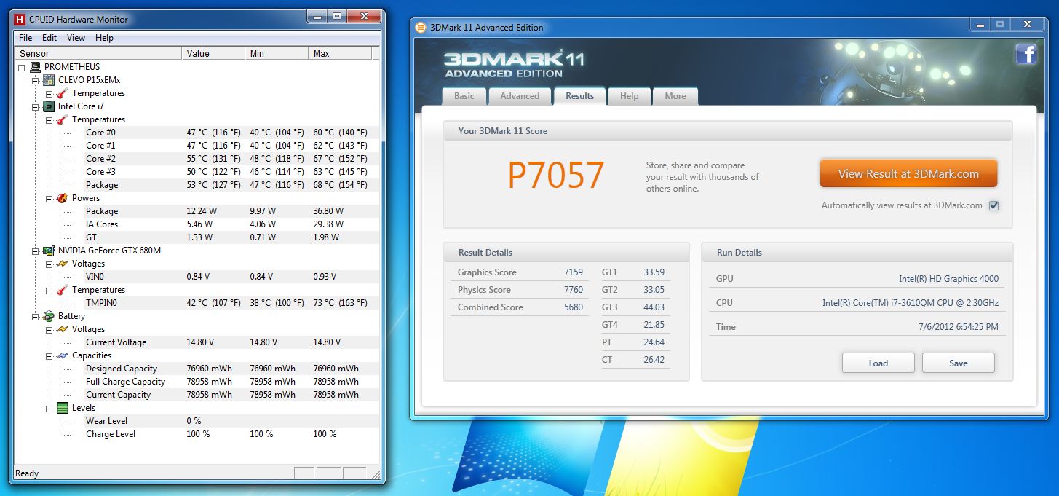The height and width of the screenshot is (496, 1059).
Task: Collapse the Capacities node
Action: pos(49,355)
